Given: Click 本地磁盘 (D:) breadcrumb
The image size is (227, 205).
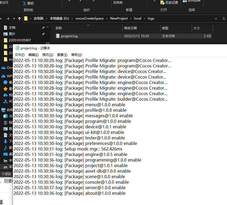Looking at the screenshot, I should click(59, 18).
